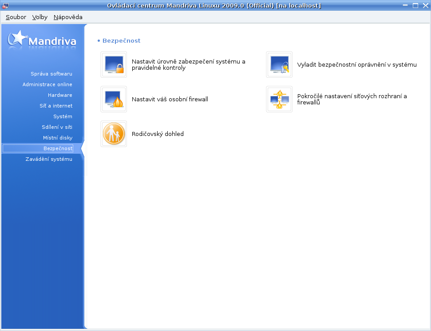Open Sdílení v síti category
Viewport: 431px width, 331px height.
[x=57, y=127]
